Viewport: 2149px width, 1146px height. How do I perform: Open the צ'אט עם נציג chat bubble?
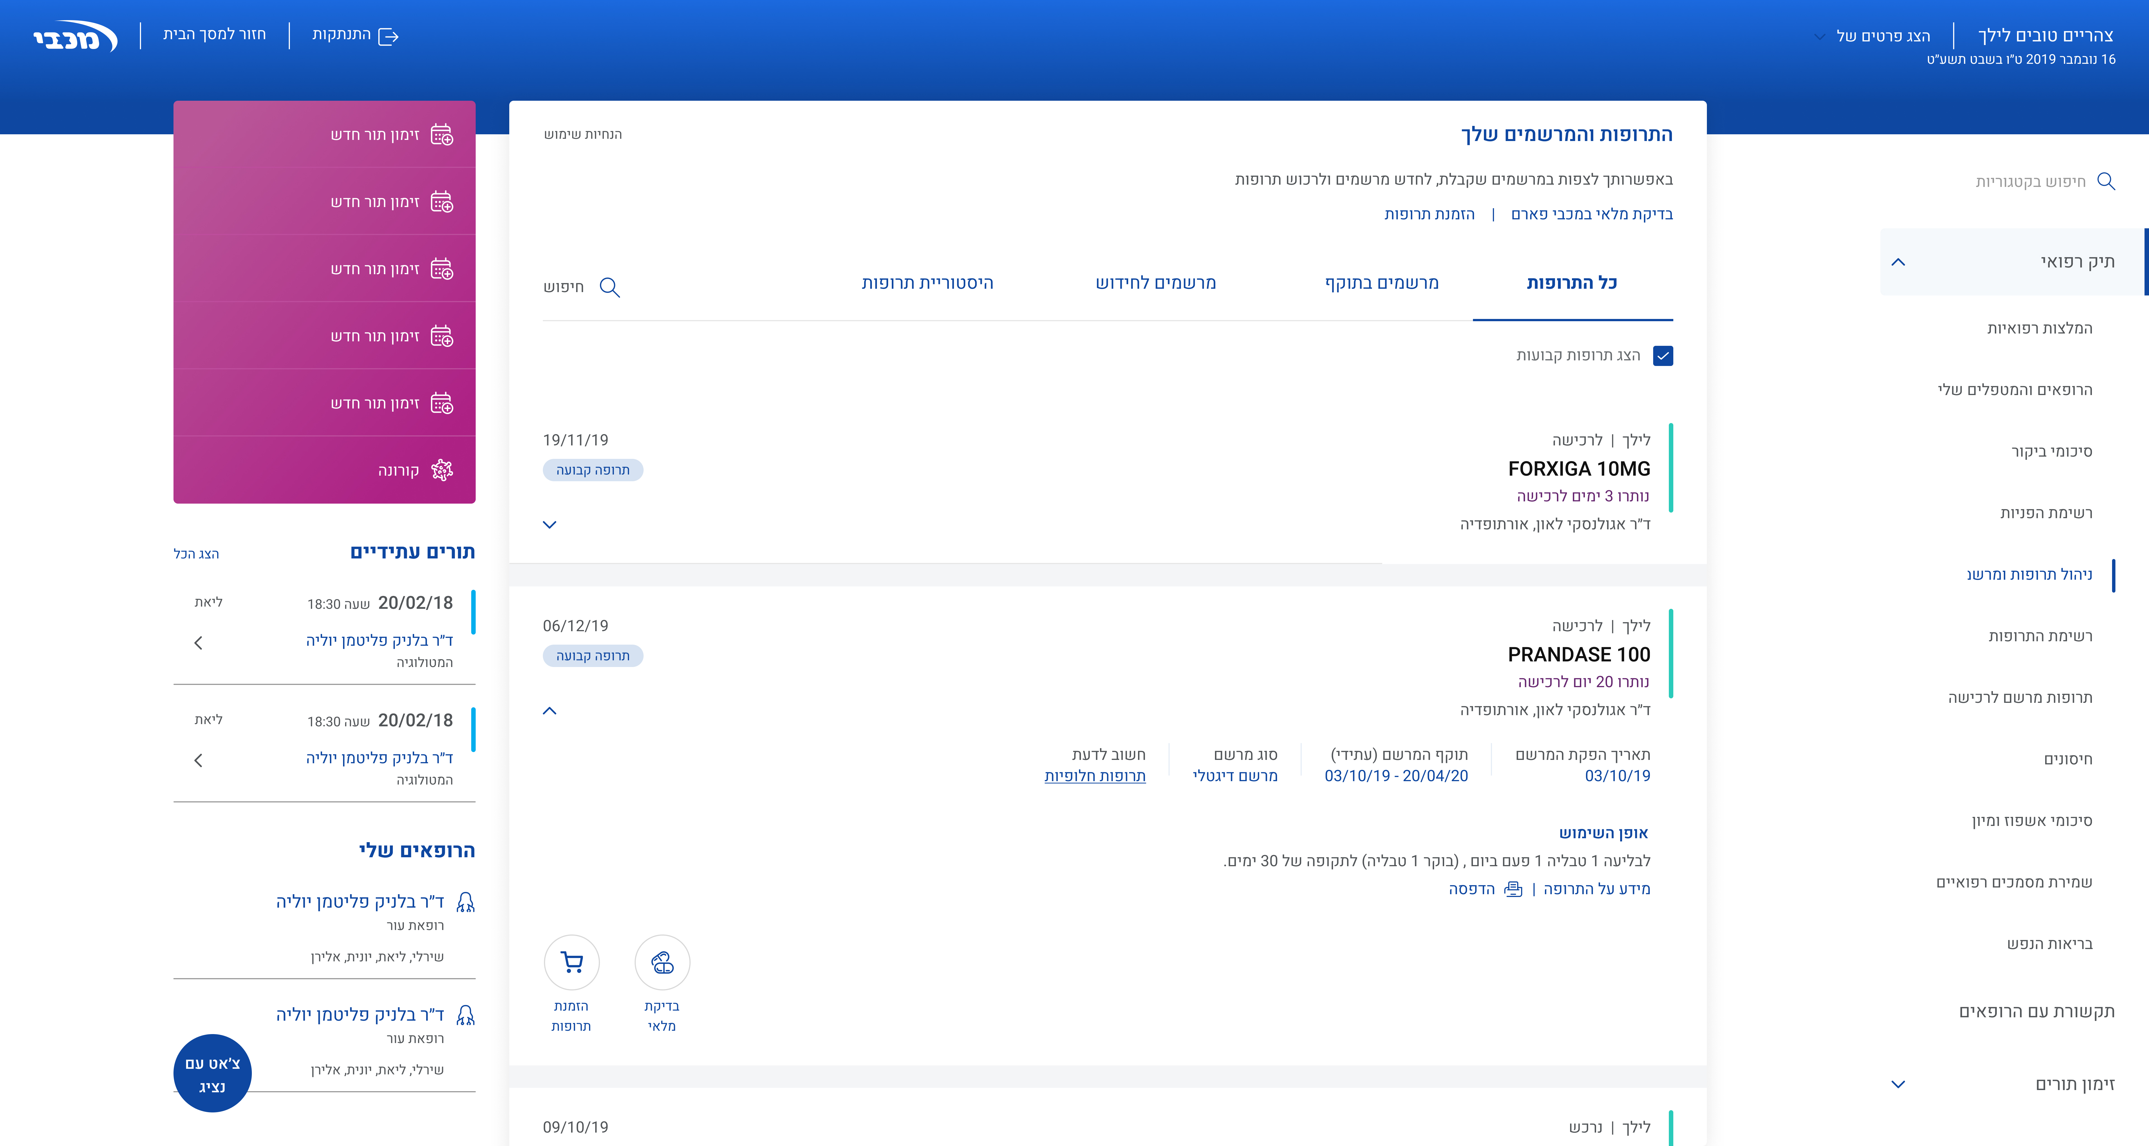pyautogui.click(x=213, y=1074)
